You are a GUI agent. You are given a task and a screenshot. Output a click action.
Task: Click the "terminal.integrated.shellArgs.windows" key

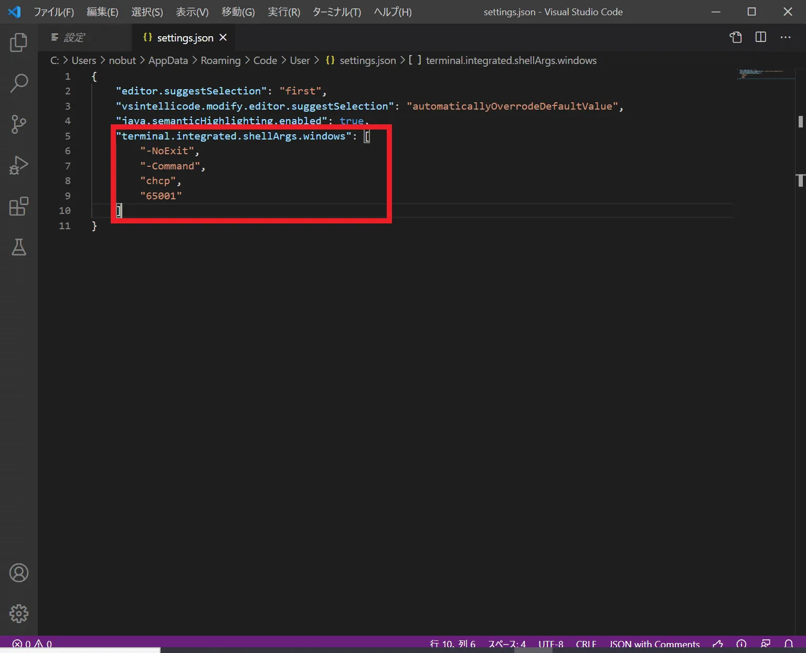click(234, 136)
